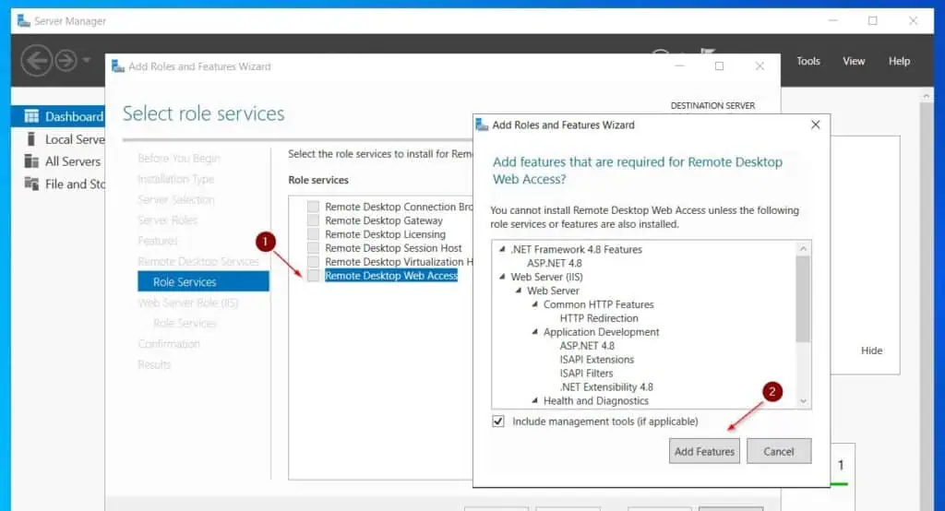Screen dimensions: 945x511
Task: Check Remote Desktop Virtualization Host checkbox
Action: point(313,262)
